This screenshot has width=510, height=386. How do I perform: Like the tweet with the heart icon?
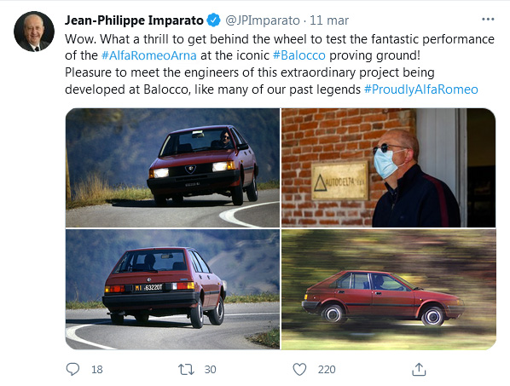point(299,370)
